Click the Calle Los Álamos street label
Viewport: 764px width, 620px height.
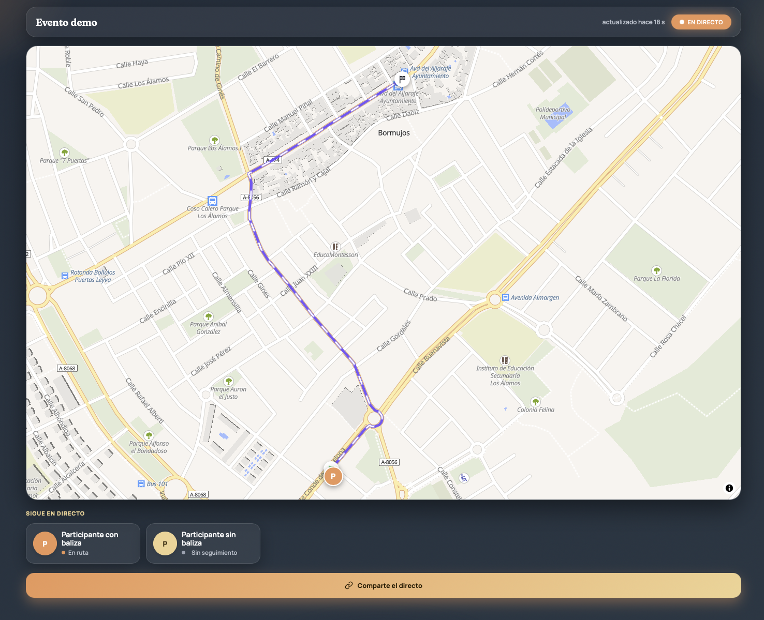click(x=143, y=83)
